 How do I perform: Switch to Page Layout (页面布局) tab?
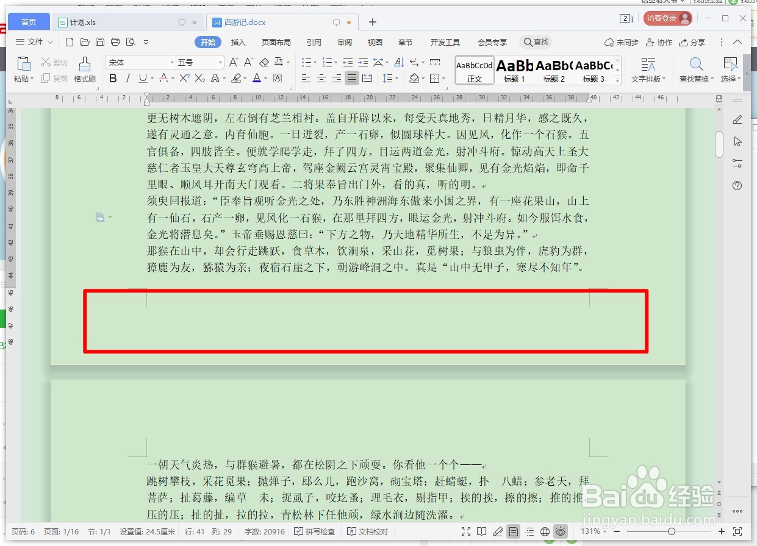tap(276, 42)
